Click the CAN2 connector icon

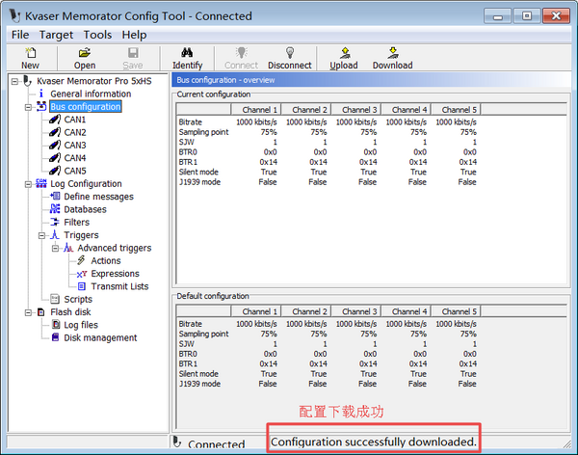[55, 132]
